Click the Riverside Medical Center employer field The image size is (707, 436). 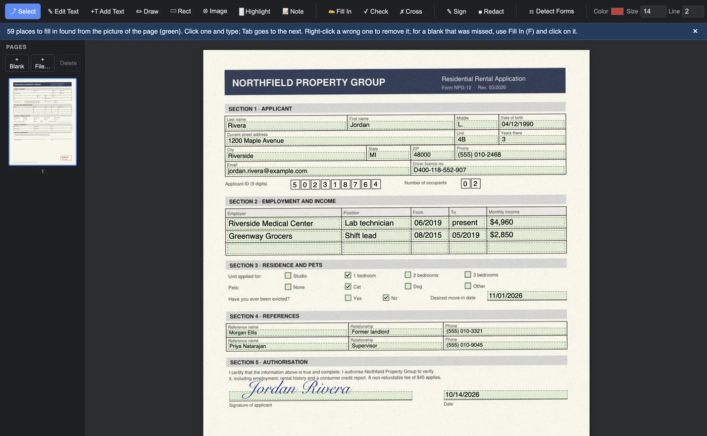pos(283,223)
